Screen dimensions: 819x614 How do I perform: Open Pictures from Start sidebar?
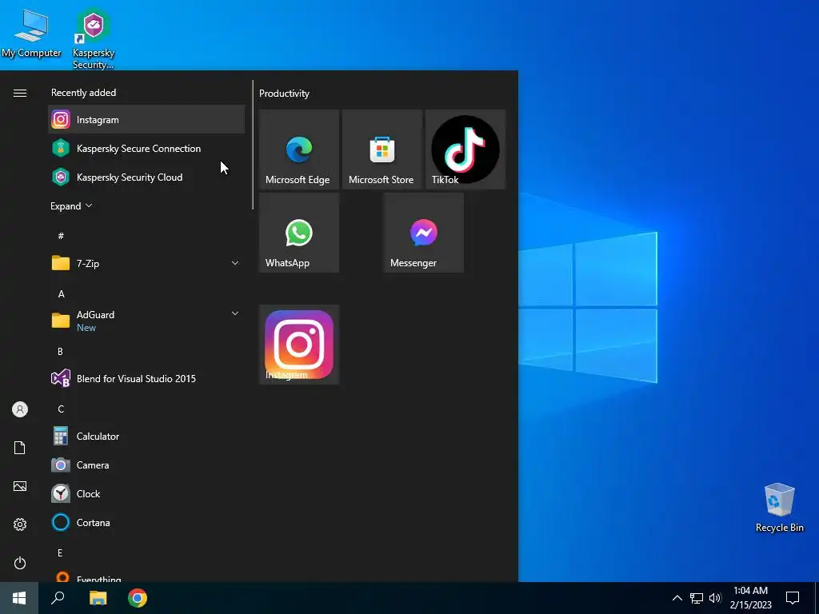click(x=20, y=486)
